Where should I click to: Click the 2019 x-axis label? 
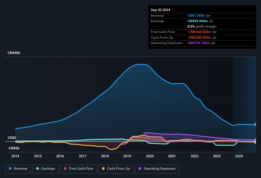(127, 156)
